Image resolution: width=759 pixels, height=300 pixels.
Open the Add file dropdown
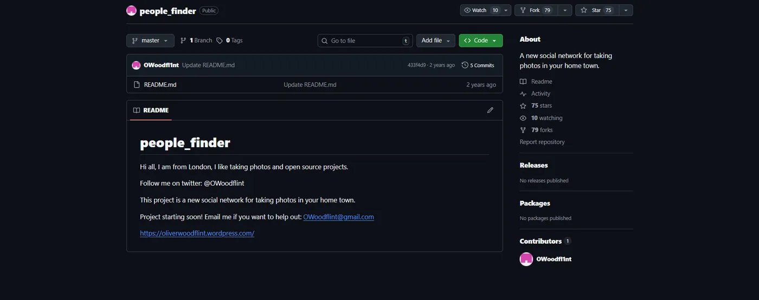436,41
